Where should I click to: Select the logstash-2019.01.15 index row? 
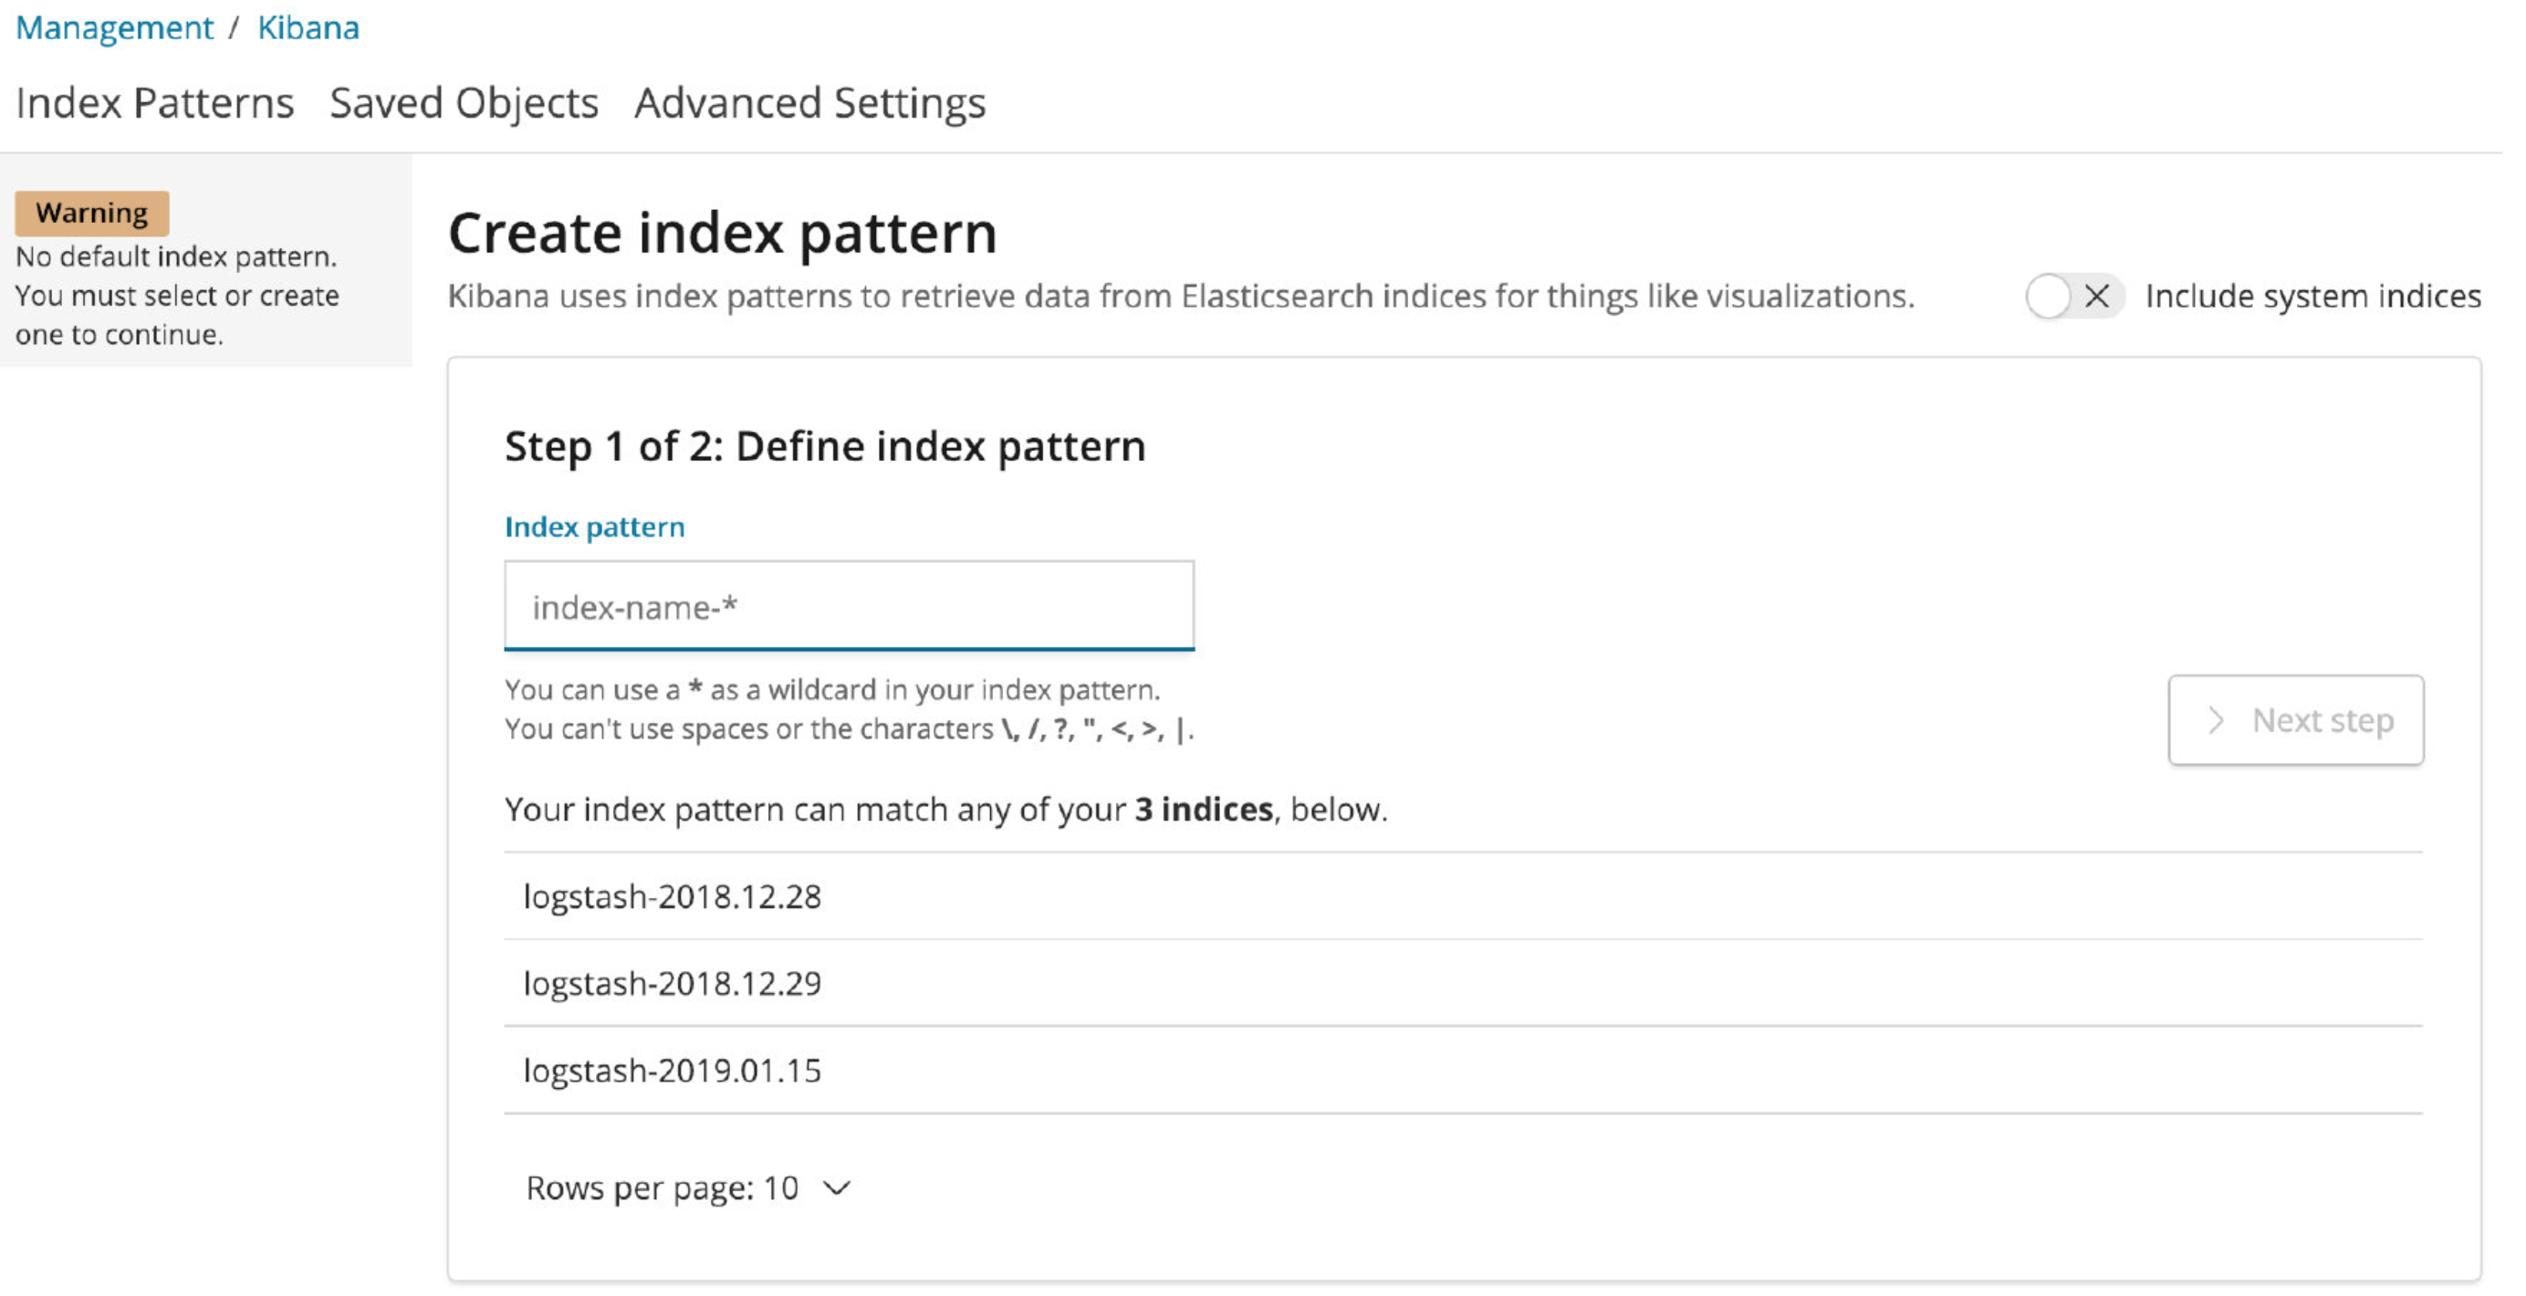(x=1463, y=1071)
